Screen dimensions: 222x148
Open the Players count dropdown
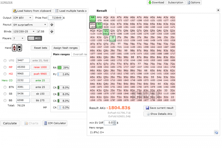coord(18,38)
